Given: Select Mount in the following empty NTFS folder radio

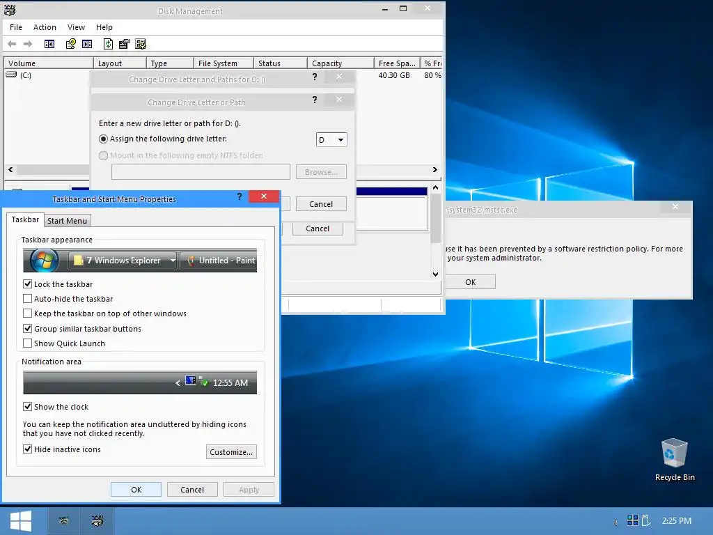Looking at the screenshot, I should click(x=103, y=155).
